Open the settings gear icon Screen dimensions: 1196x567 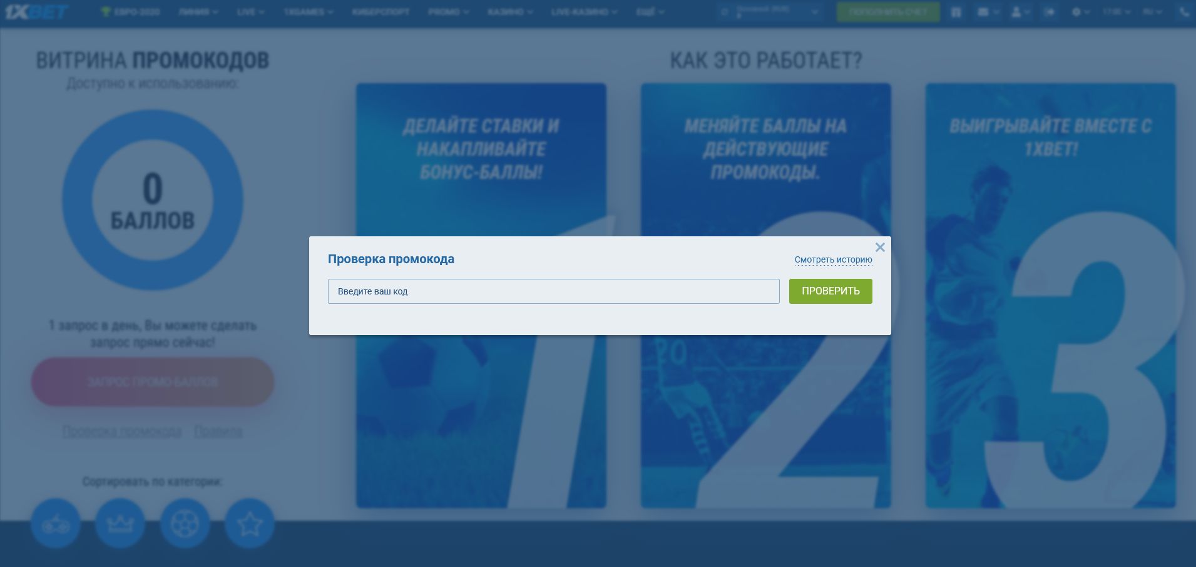click(x=1081, y=12)
